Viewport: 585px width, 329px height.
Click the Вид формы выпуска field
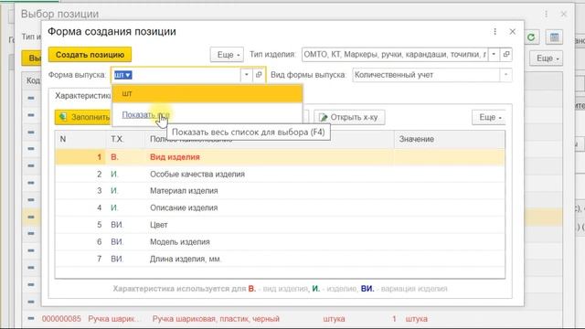click(x=426, y=75)
